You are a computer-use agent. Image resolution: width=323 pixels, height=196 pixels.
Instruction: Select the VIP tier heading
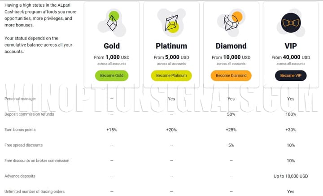coord(291,46)
